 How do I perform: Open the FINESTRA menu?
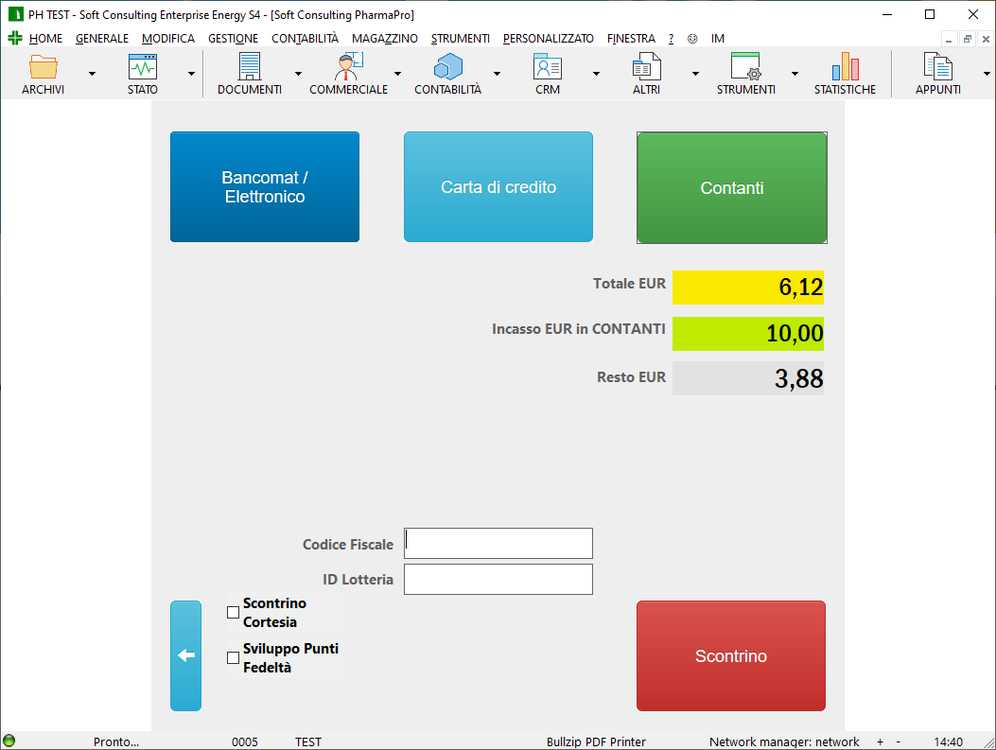(x=631, y=39)
